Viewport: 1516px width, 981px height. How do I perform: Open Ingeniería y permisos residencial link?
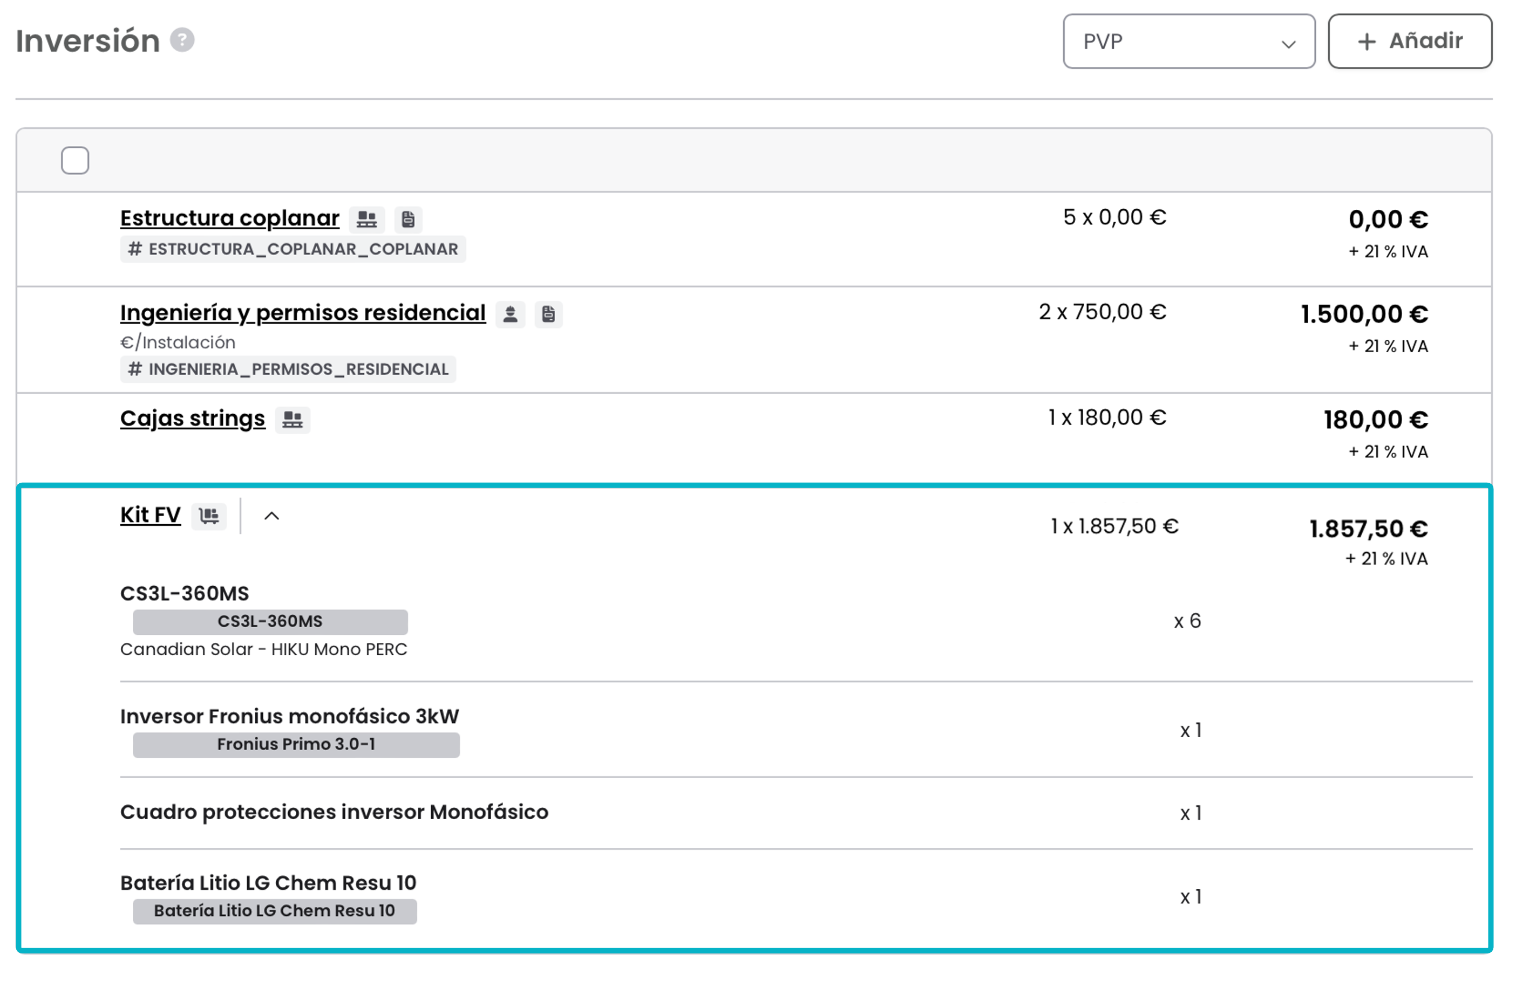[x=303, y=313]
